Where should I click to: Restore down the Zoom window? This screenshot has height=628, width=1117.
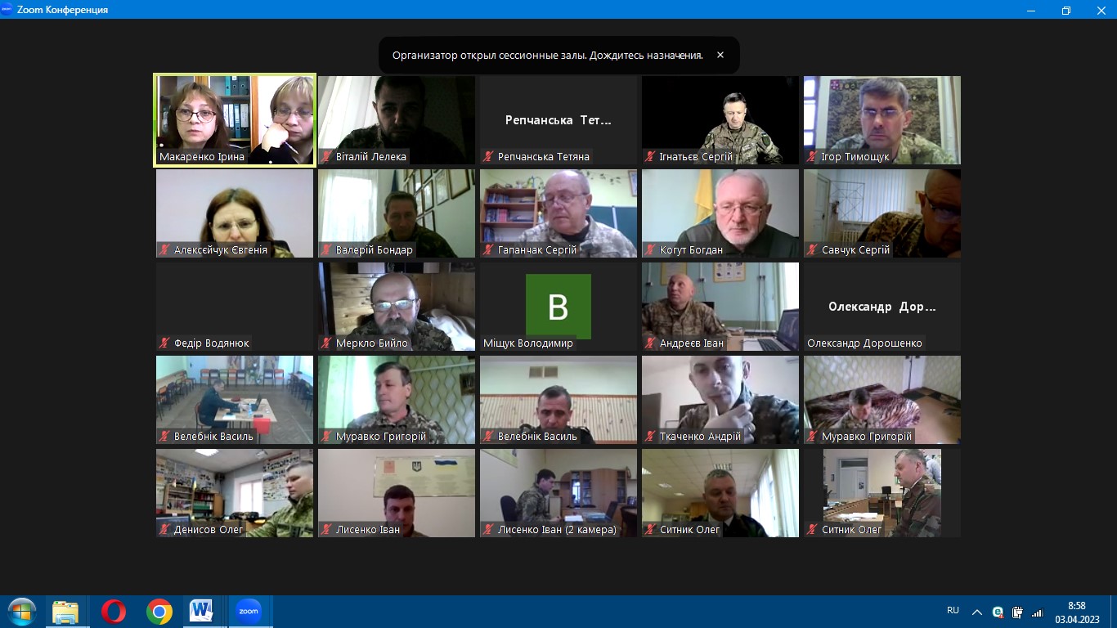tap(1065, 10)
